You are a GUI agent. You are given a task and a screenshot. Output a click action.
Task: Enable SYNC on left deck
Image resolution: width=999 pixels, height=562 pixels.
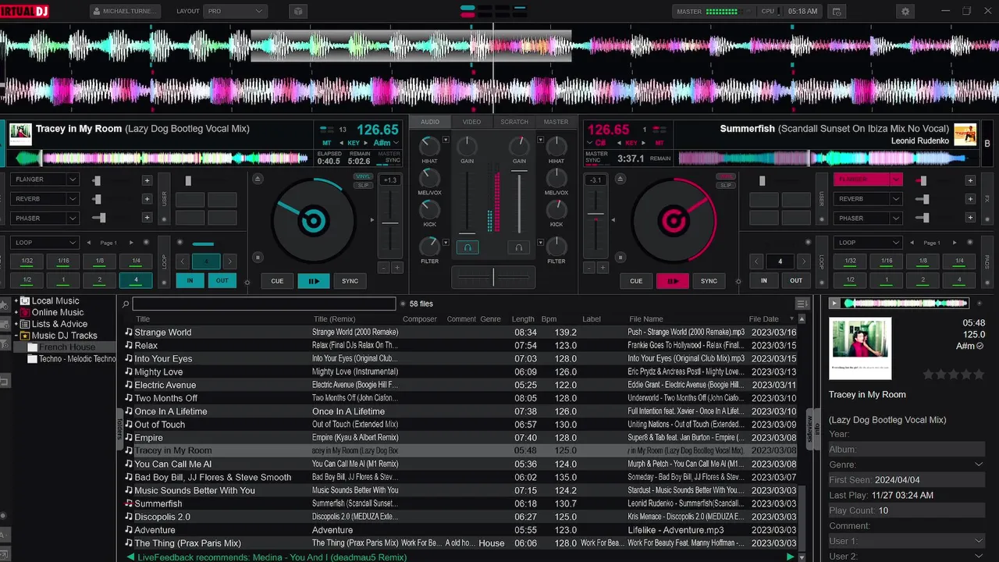click(350, 281)
